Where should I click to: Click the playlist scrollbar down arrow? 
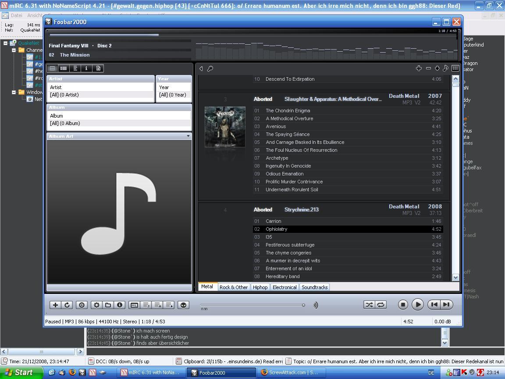[456, 277]
